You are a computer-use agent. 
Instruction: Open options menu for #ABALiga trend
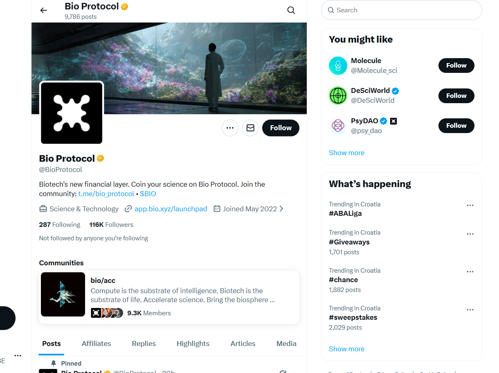tap(470, 206)
